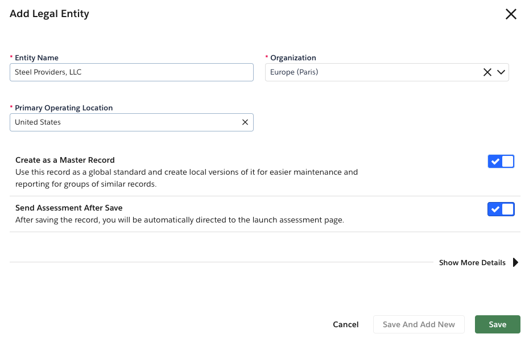Close the Add Legal Entity dialog
The width and height of the screenshot is (529, 342).
click(x=511, y=14)
